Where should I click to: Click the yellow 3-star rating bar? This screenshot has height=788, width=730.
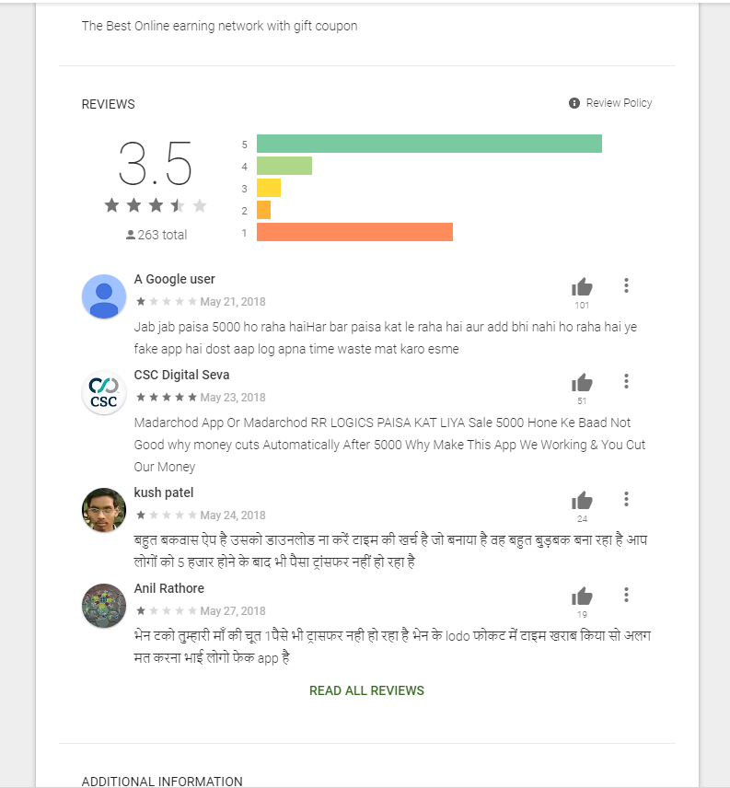269,188
